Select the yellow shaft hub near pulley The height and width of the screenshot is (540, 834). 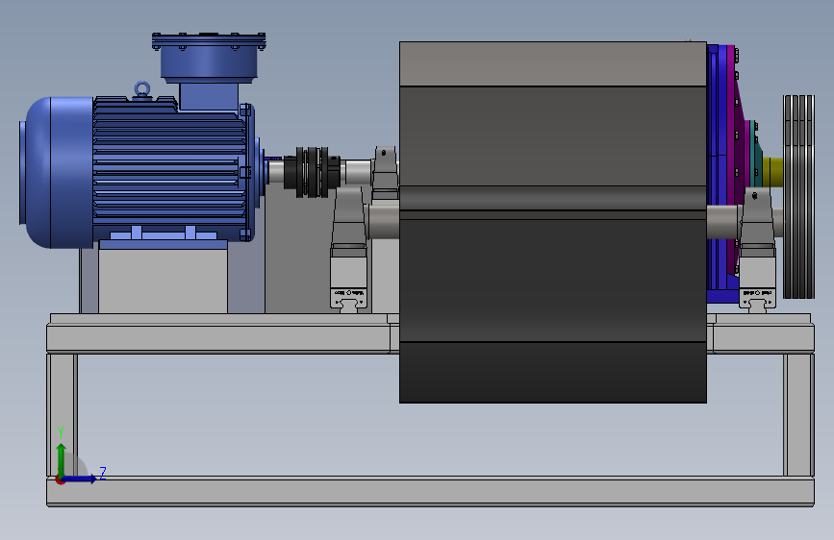point(772,171)
